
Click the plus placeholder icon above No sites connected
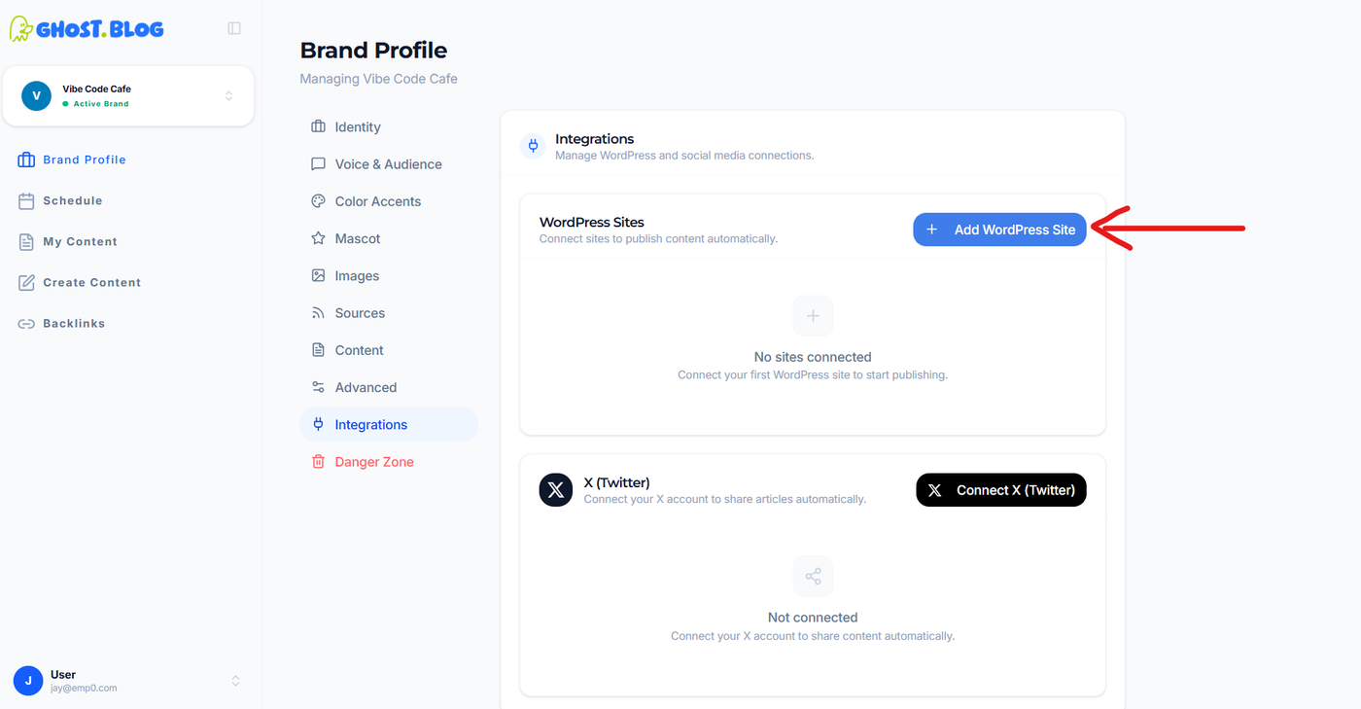click(813, 315)
